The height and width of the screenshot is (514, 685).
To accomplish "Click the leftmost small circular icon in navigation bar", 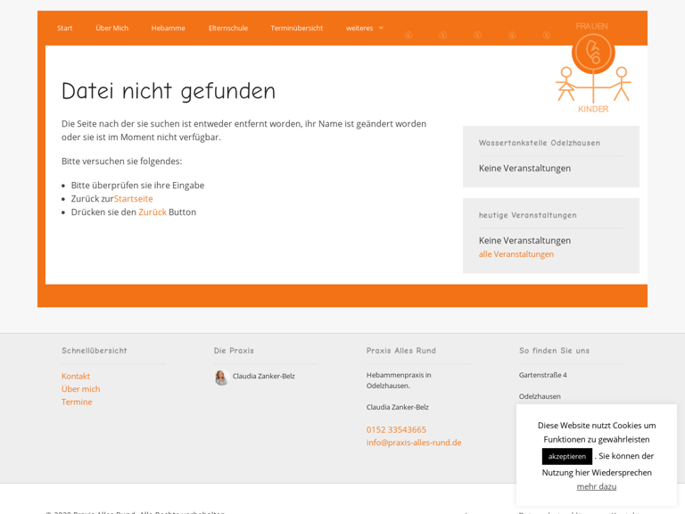I will pyautogui.click(x=409, y=36).
